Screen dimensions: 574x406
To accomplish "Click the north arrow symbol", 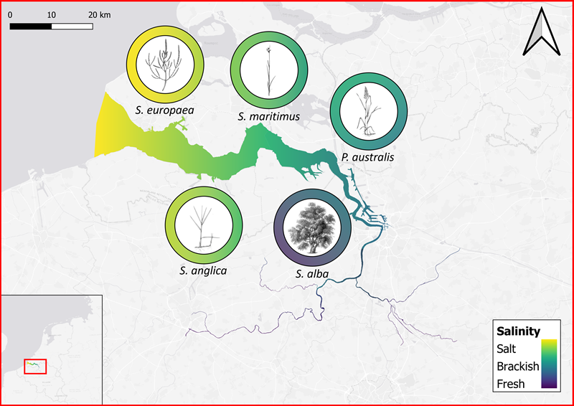I will 538,36.
